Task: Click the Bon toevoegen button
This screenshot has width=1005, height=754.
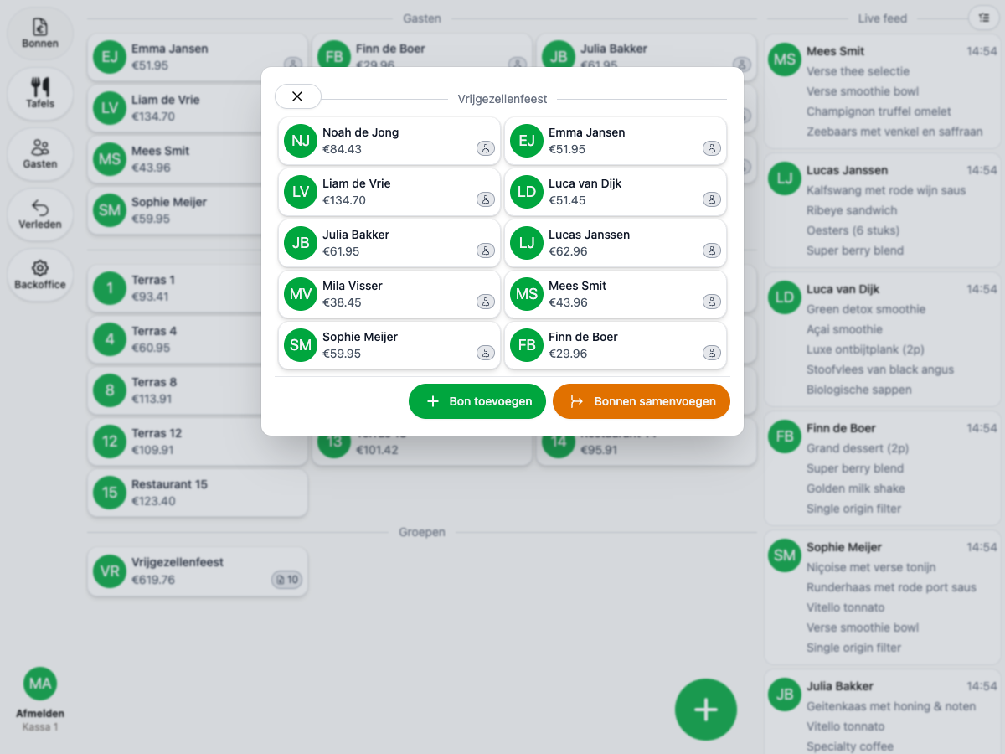Action: [x=477, y=401]
